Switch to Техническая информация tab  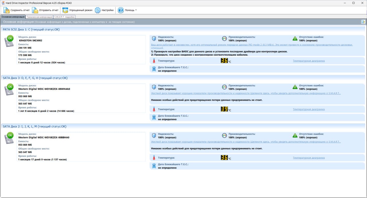point(42,17)
